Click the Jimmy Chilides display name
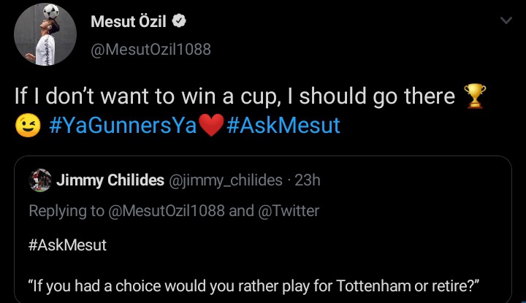This screenshot has height=303, width=526. pyautogui.click(x=110, y=180)
